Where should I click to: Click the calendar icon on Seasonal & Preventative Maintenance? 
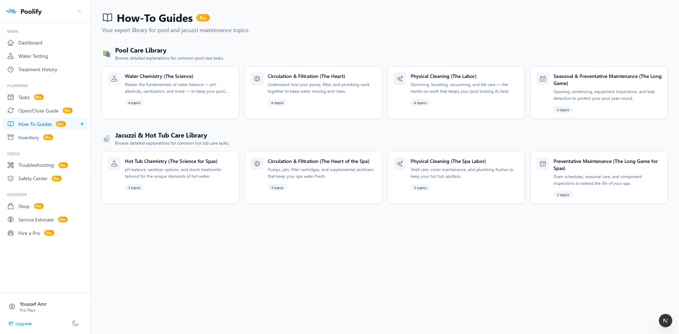coord(543,79)
